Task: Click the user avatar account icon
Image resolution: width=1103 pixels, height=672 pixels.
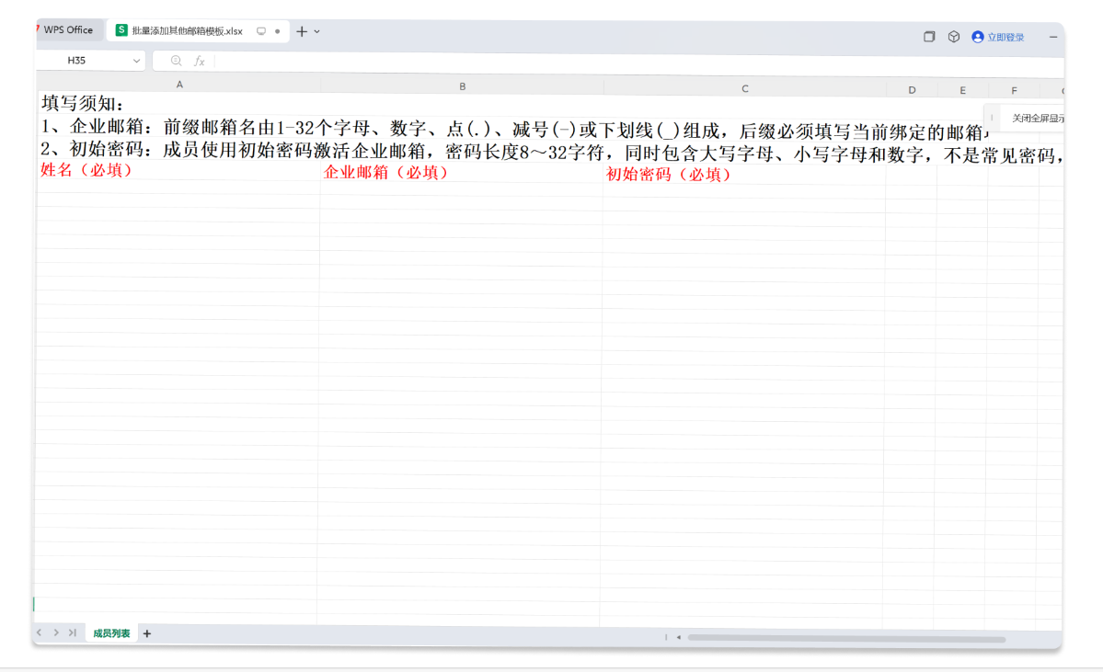Action: pyautogui.click(x=976, y=37)
